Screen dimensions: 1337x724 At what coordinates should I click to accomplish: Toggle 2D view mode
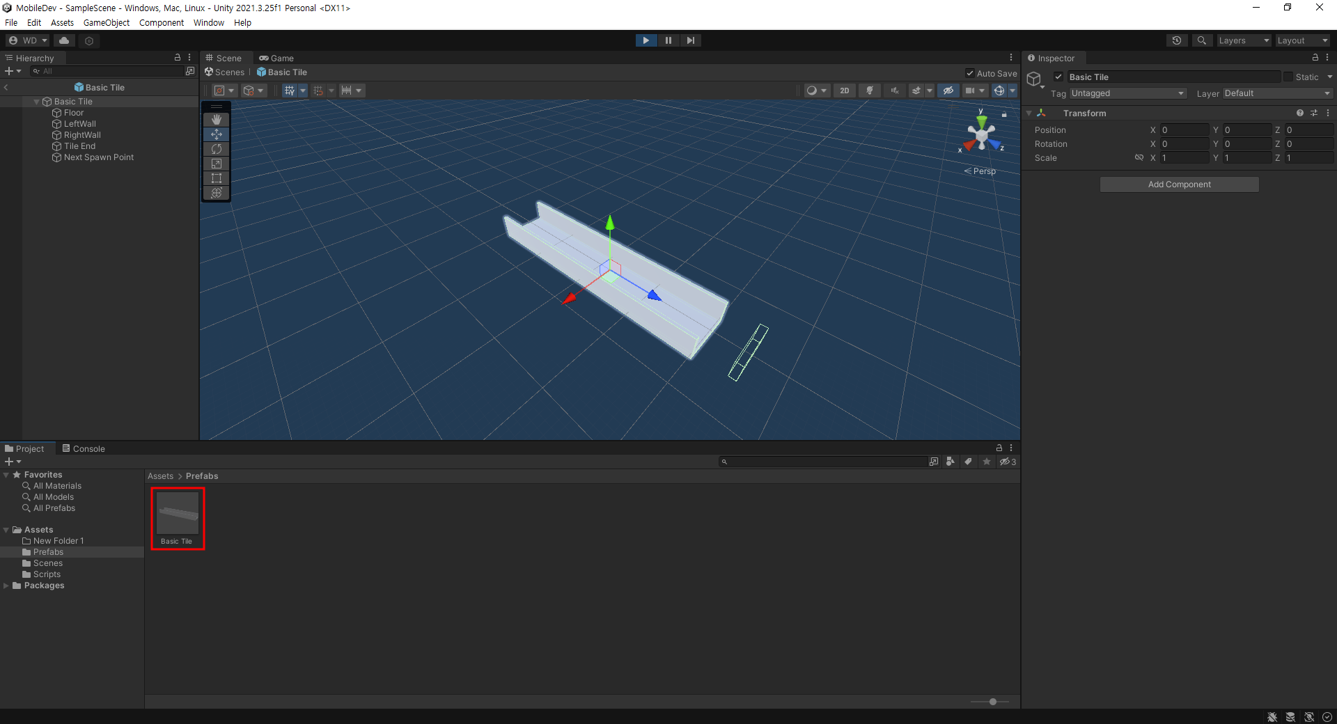tap(845, 90)
